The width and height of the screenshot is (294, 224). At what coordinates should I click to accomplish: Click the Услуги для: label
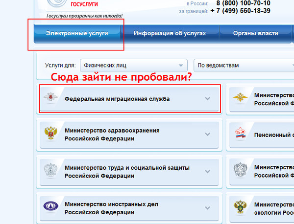[x=60, y=66]
